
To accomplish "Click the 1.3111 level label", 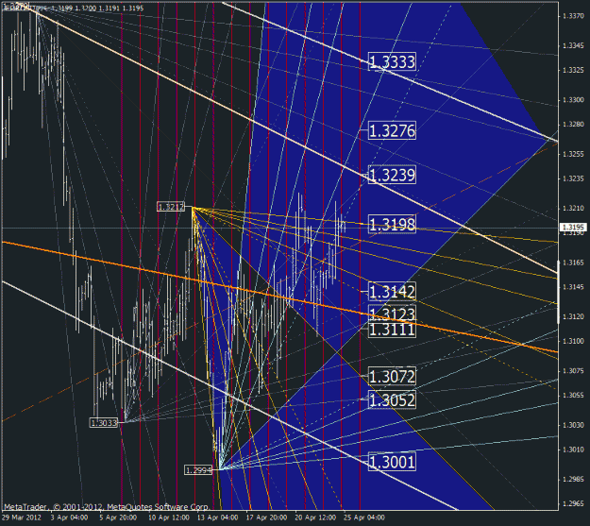I will (392, 330).
